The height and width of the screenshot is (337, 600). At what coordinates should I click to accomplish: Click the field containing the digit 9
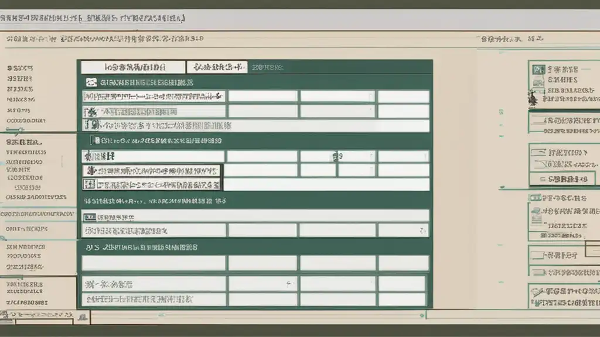point(337,156)
